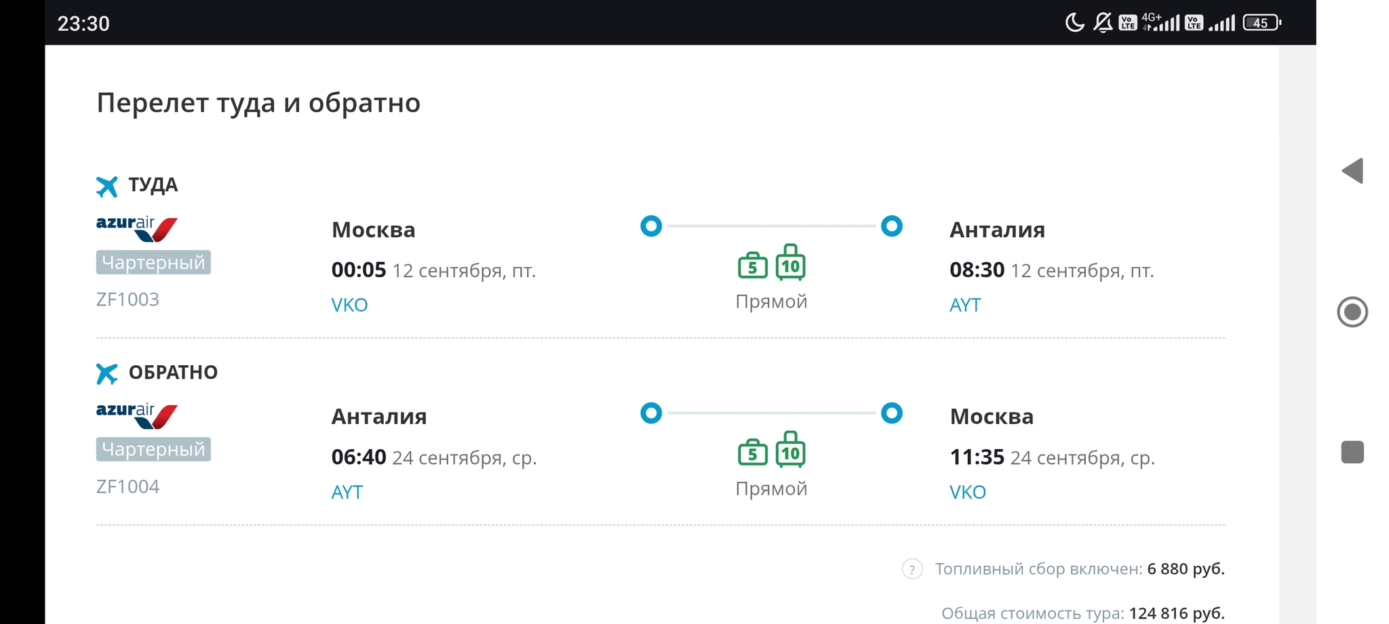Tap the outbound Azur Air logo
The height and width of the screenshot is (624, 1389).
pyautogui.click(x=136, y=229)
